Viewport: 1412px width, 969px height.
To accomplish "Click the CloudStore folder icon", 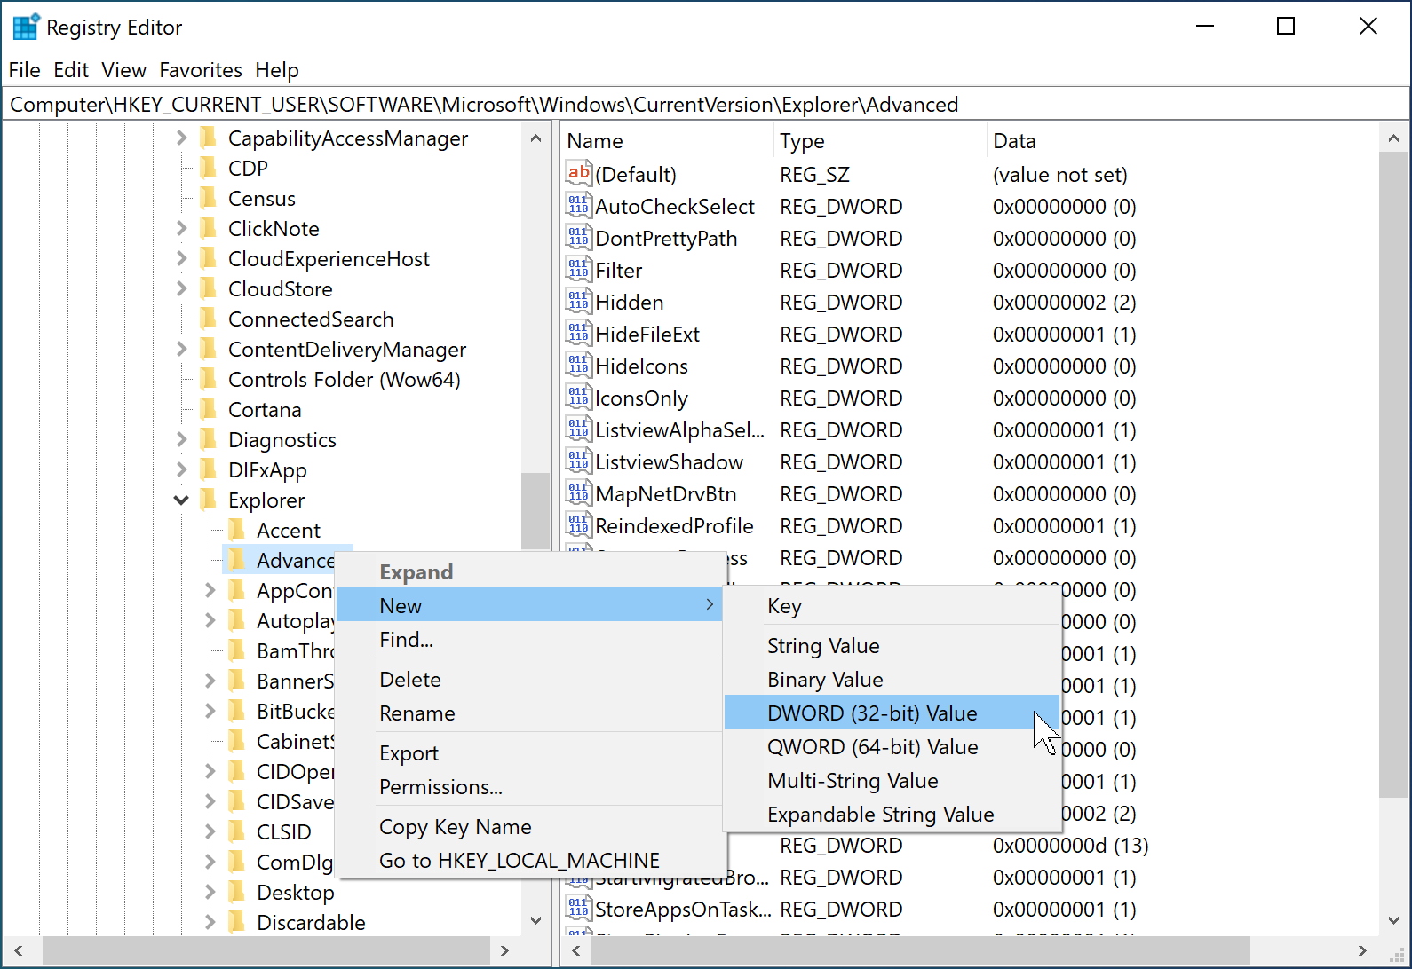I will tap(209, 288).
